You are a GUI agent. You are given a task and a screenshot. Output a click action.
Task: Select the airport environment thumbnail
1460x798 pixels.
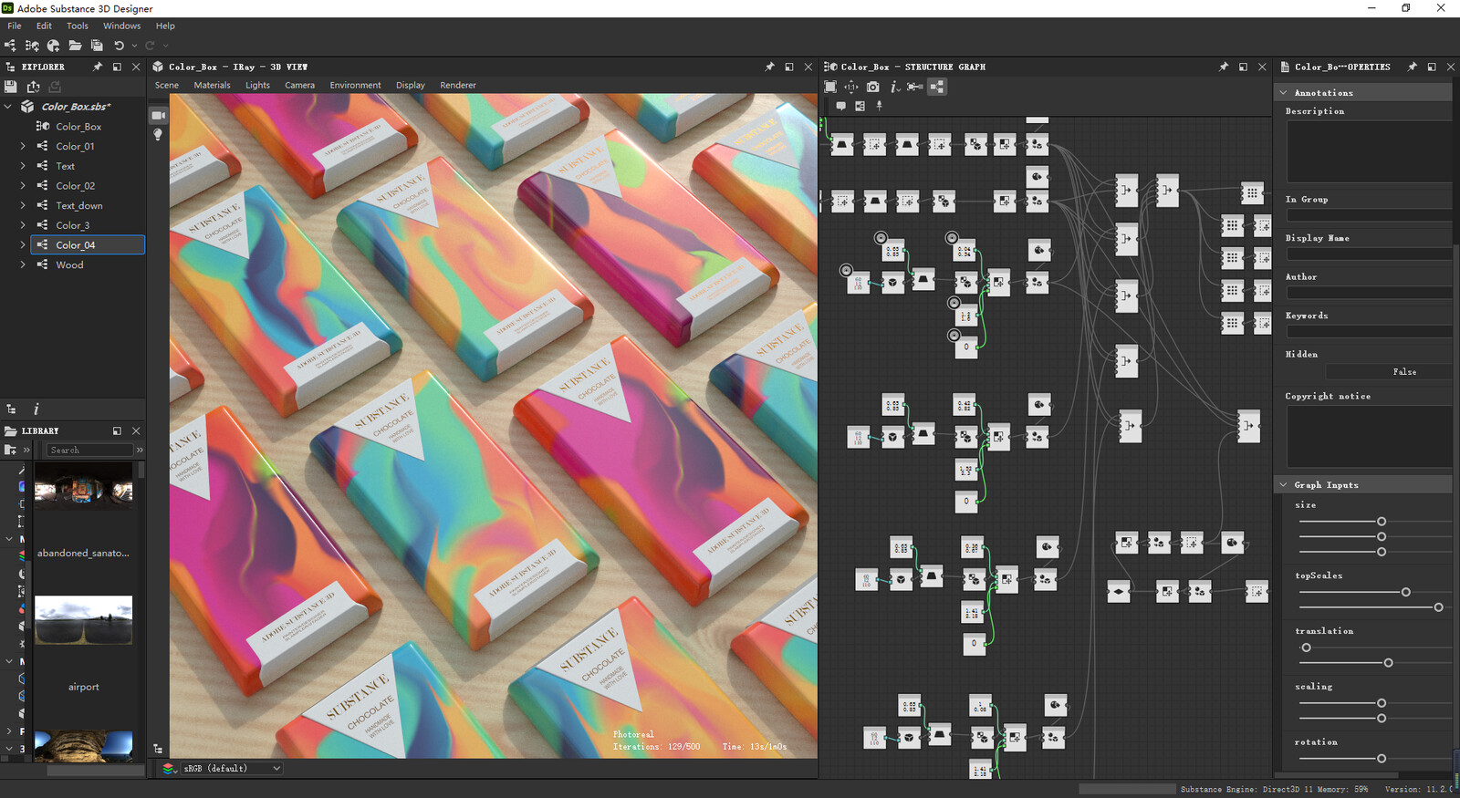(83, 619)
